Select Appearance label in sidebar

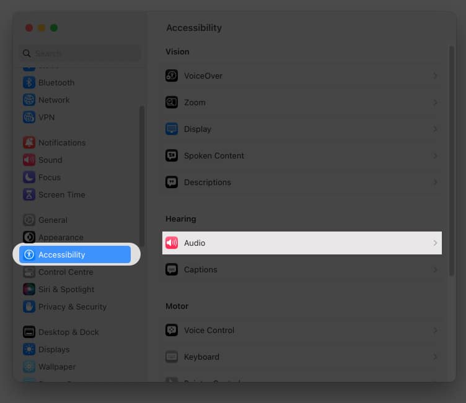[x=61, y=238]
